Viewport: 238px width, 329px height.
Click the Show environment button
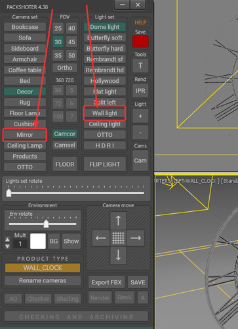pyautogui.click(x=71, y=241)
